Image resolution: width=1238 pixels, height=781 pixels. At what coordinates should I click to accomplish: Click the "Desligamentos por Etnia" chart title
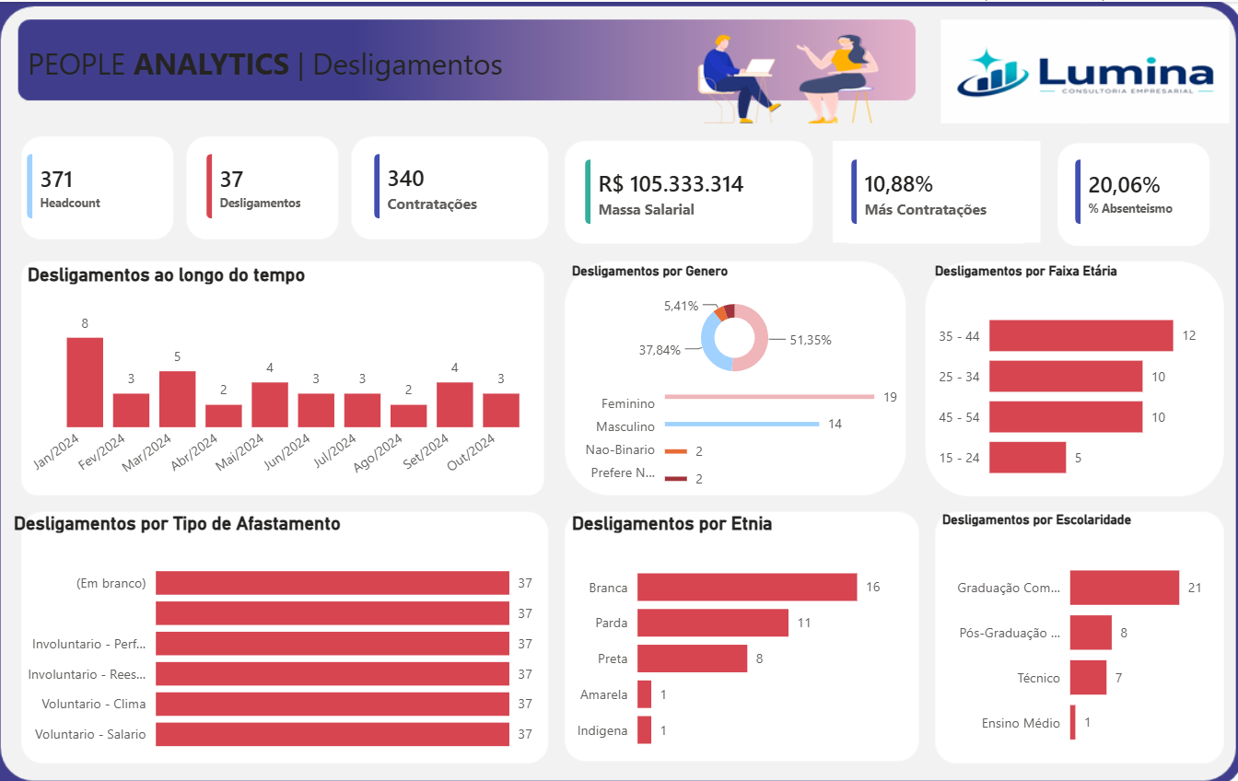coord(672,524)
